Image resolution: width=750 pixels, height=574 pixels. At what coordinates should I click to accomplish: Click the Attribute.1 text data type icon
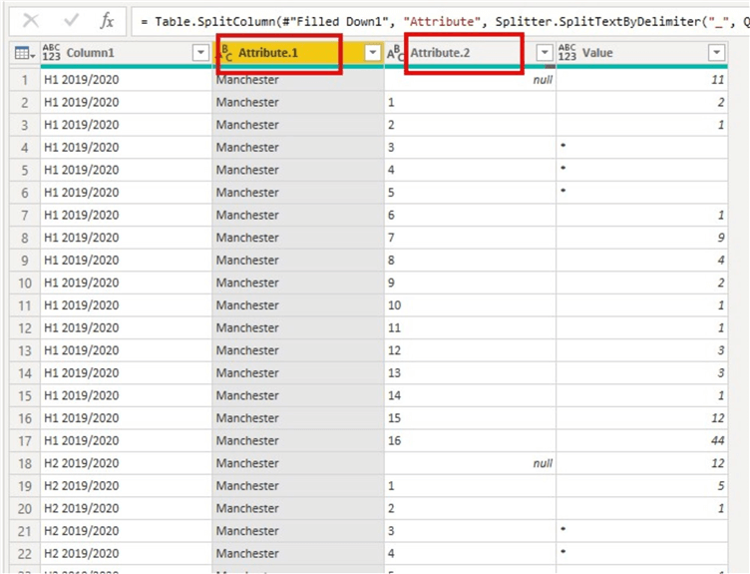[x=224, y=53]
